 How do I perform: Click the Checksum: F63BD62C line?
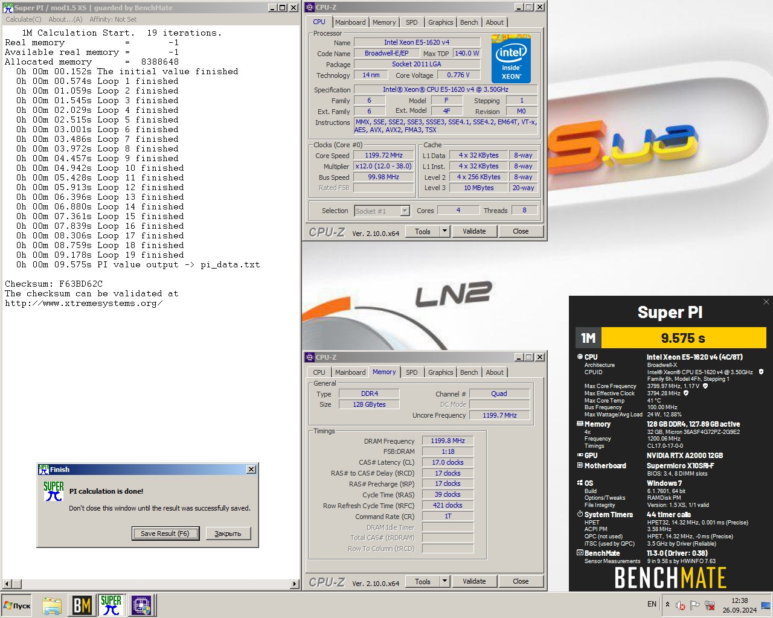[54, 284]
